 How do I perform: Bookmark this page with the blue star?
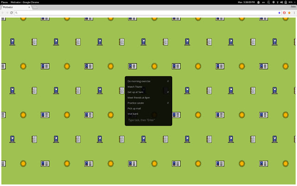click(279, 13)
